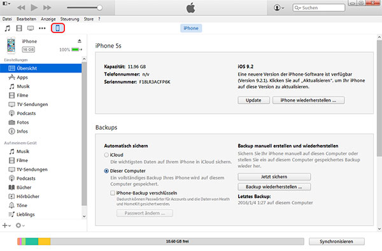Skip to next track
Screen dimensions: 382x251
(47, 8)
